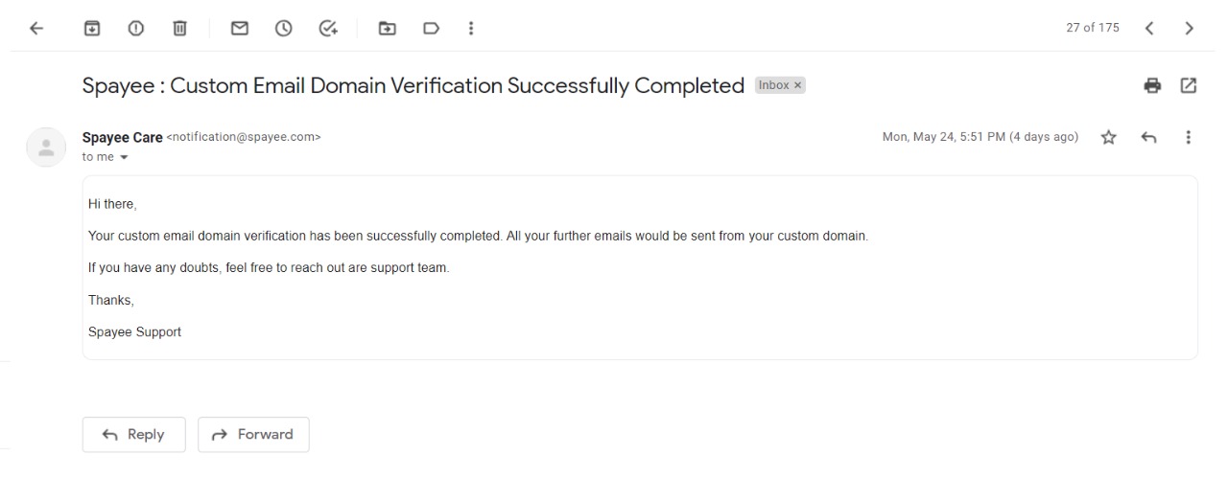Viewport: 1228px width, 478px height.
Task: Snooze this email with the clock icon
Action: point(284,29)
